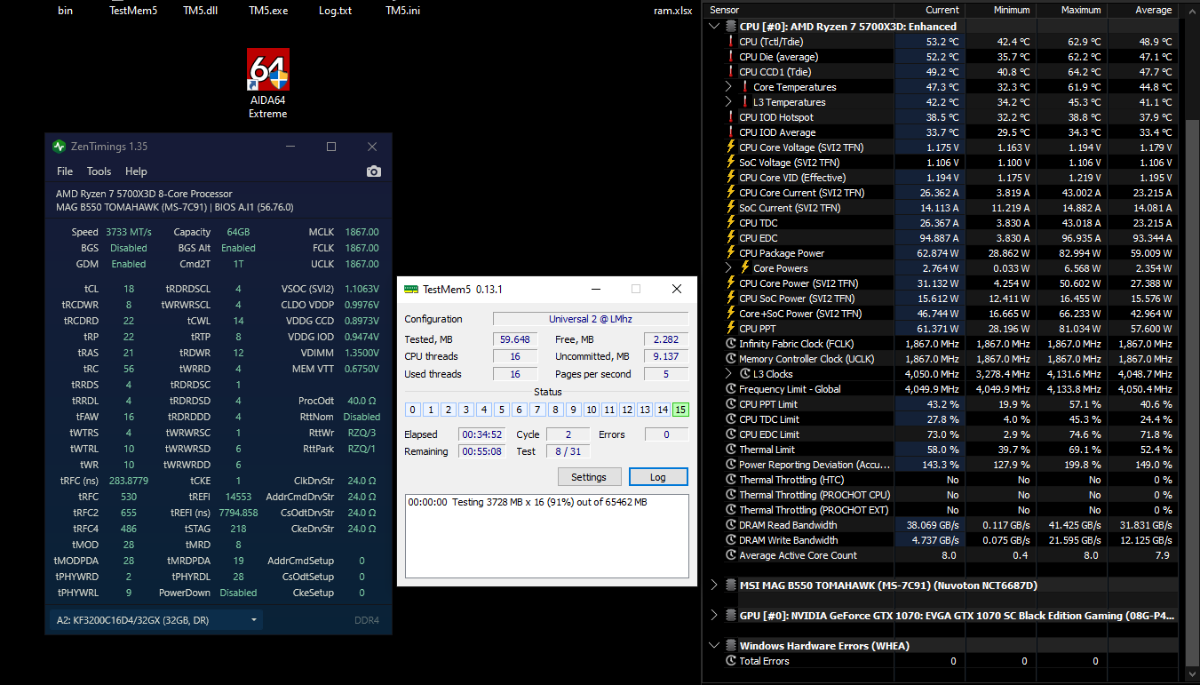Click lightning icon beside CPU EDC row
Viewport: 1200px width, 685px height.
click(731, 238)
